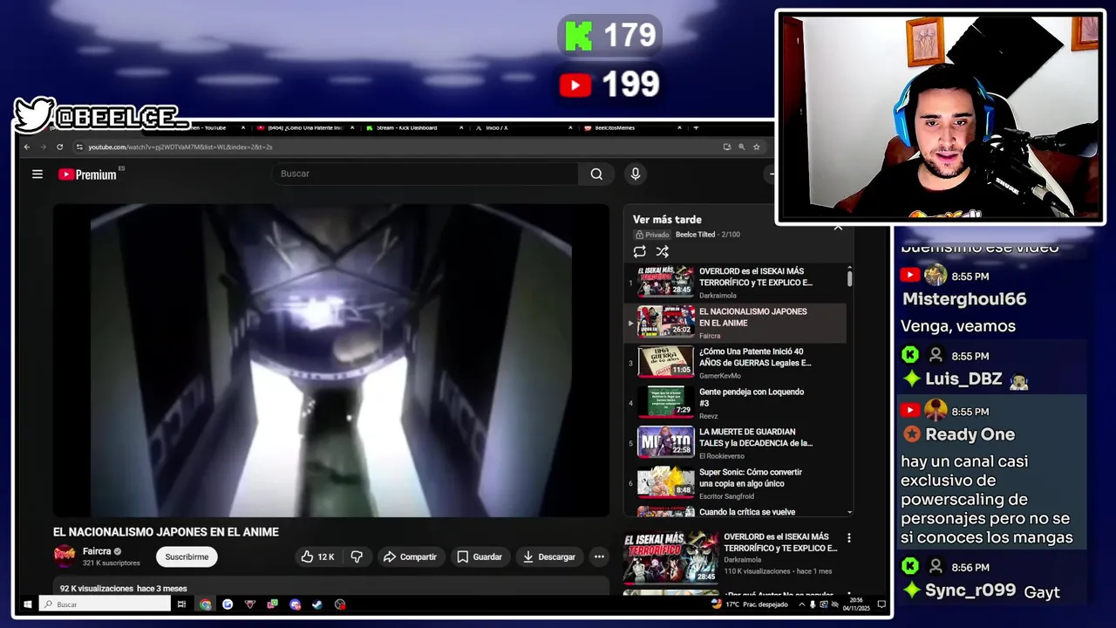
Task: Open Task View on taskbar
Action: pyautogui.click(x=181, y=604)
